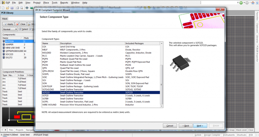Screen dimensions: 259x137
Task: Click the grey forward navigation arrow
Action: [247, 3]
